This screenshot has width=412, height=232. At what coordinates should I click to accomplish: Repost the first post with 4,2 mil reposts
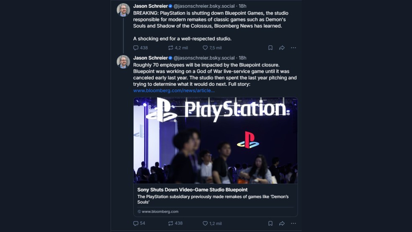click(170, 48)
